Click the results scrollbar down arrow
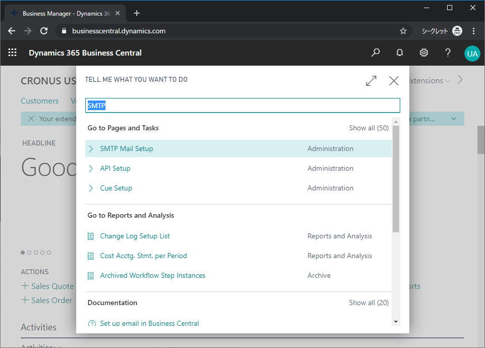This screenshot has width=485, height=348. 396,322
